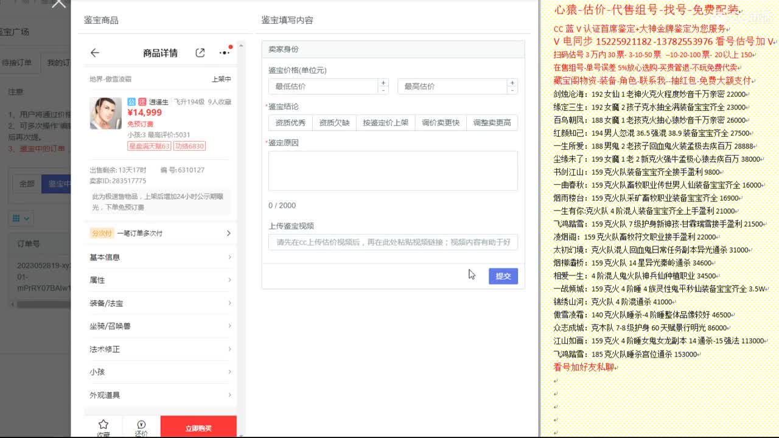This screenshot has width=779, height=438.
Task: Select the 鉴宝中 filter tab
Action: 55,184
